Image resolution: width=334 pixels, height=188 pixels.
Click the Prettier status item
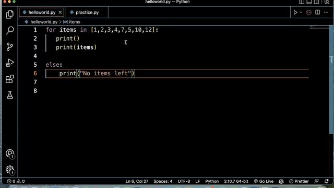299,181
